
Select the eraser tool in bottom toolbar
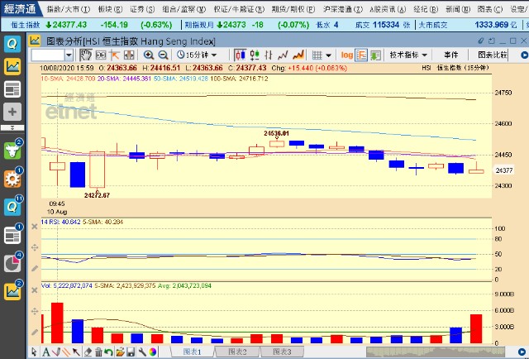[88, 352]
